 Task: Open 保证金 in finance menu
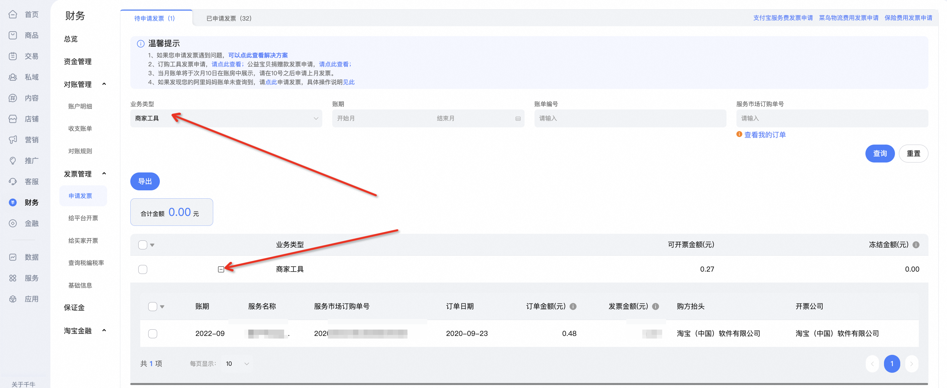[74, 308]
